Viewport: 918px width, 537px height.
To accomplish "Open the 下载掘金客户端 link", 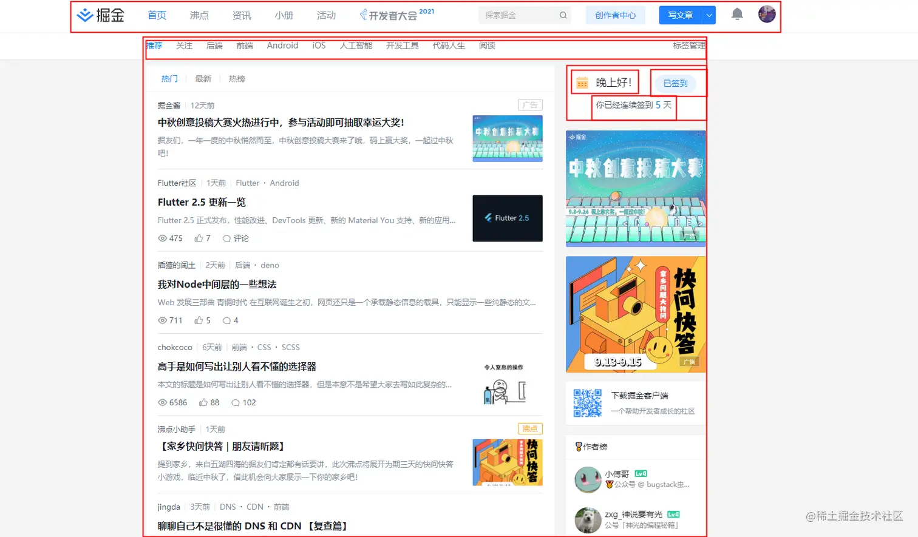I will [x=639, y=396].
